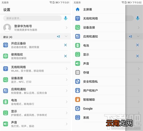Tap the subtitle 蓝牙、NFC、打印
Image resolution: width=143 pixels, height=131 pixels.
pos(21,82)
